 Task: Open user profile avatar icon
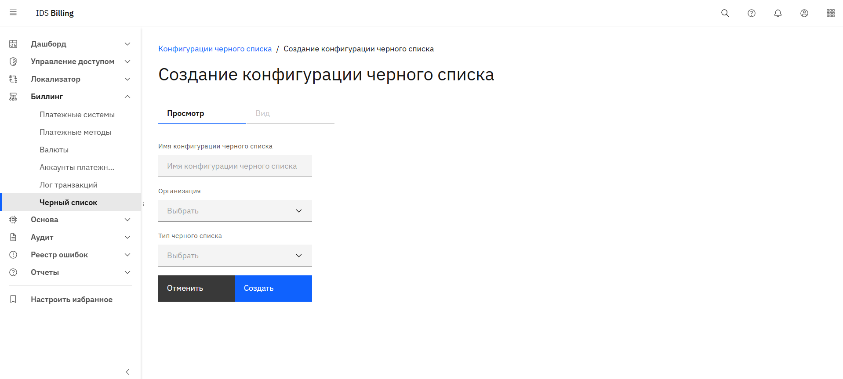point(804,13)
